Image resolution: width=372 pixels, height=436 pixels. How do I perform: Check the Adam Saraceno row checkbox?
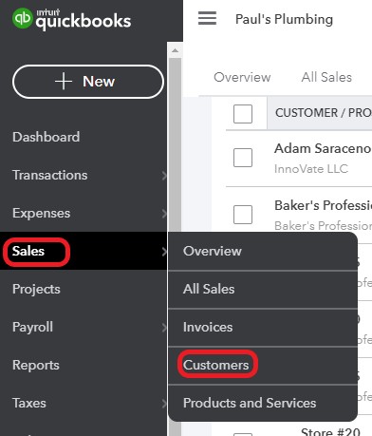click(x=243, y=158)
